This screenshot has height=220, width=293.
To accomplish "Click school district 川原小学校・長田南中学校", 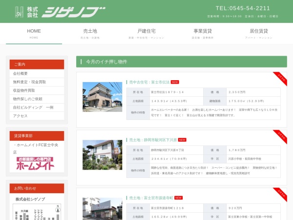I will pos(245,159).
